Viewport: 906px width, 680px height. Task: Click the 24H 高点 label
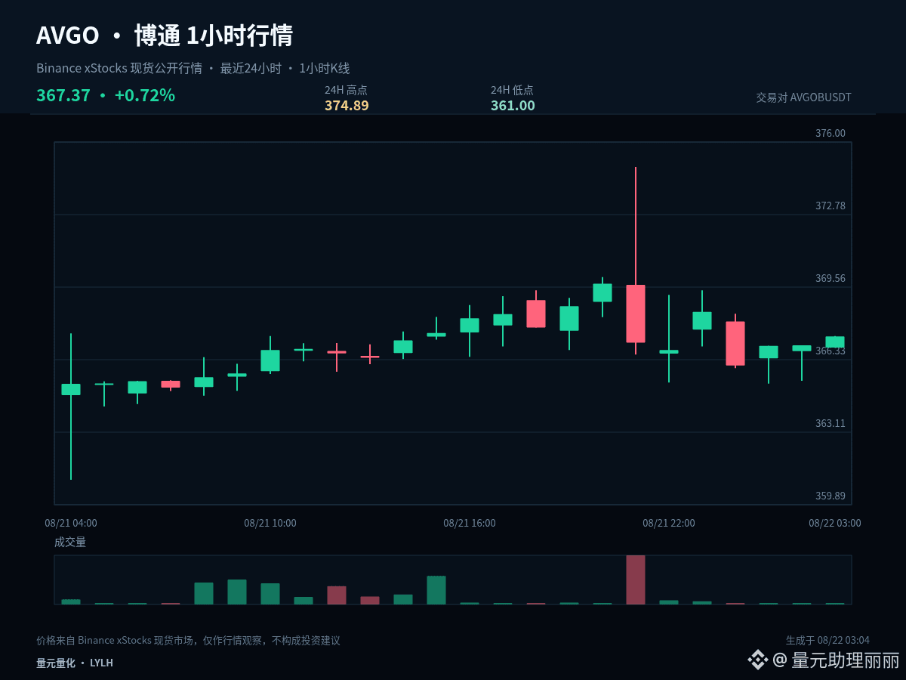point(346,90)
